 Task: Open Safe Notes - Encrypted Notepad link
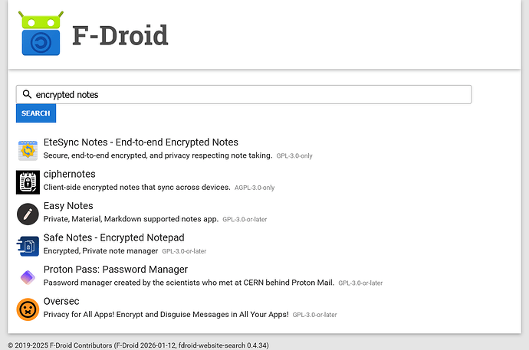[113, 237]
